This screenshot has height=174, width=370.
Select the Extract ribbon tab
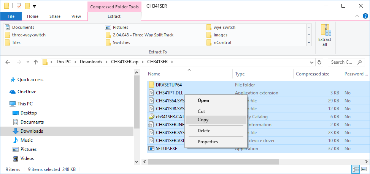pos(114,16)
